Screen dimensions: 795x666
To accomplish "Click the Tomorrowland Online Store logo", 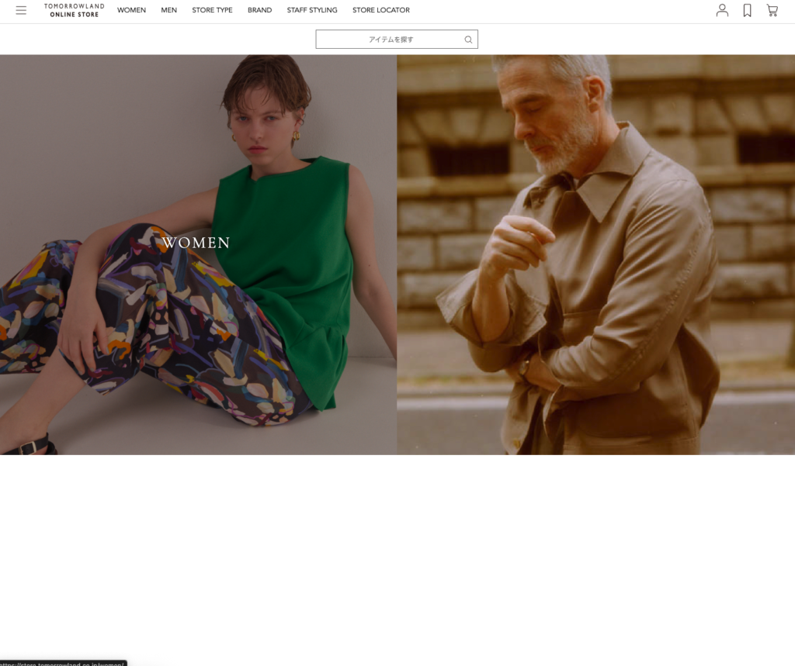I will (x=74, y=10).
